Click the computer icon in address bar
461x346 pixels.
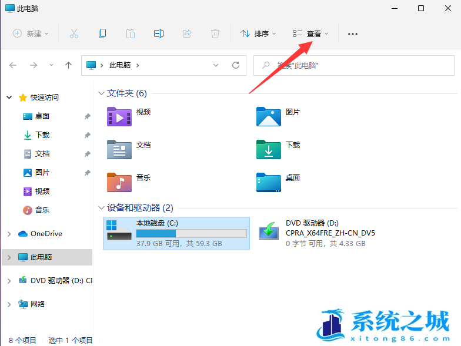(91, 65)
